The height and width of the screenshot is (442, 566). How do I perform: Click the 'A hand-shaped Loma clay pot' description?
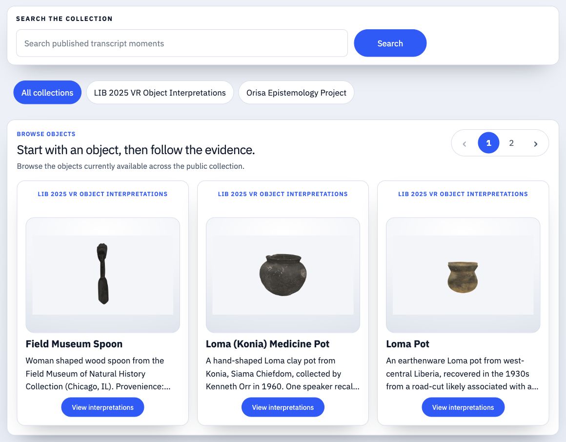click(x=283, y=373)
